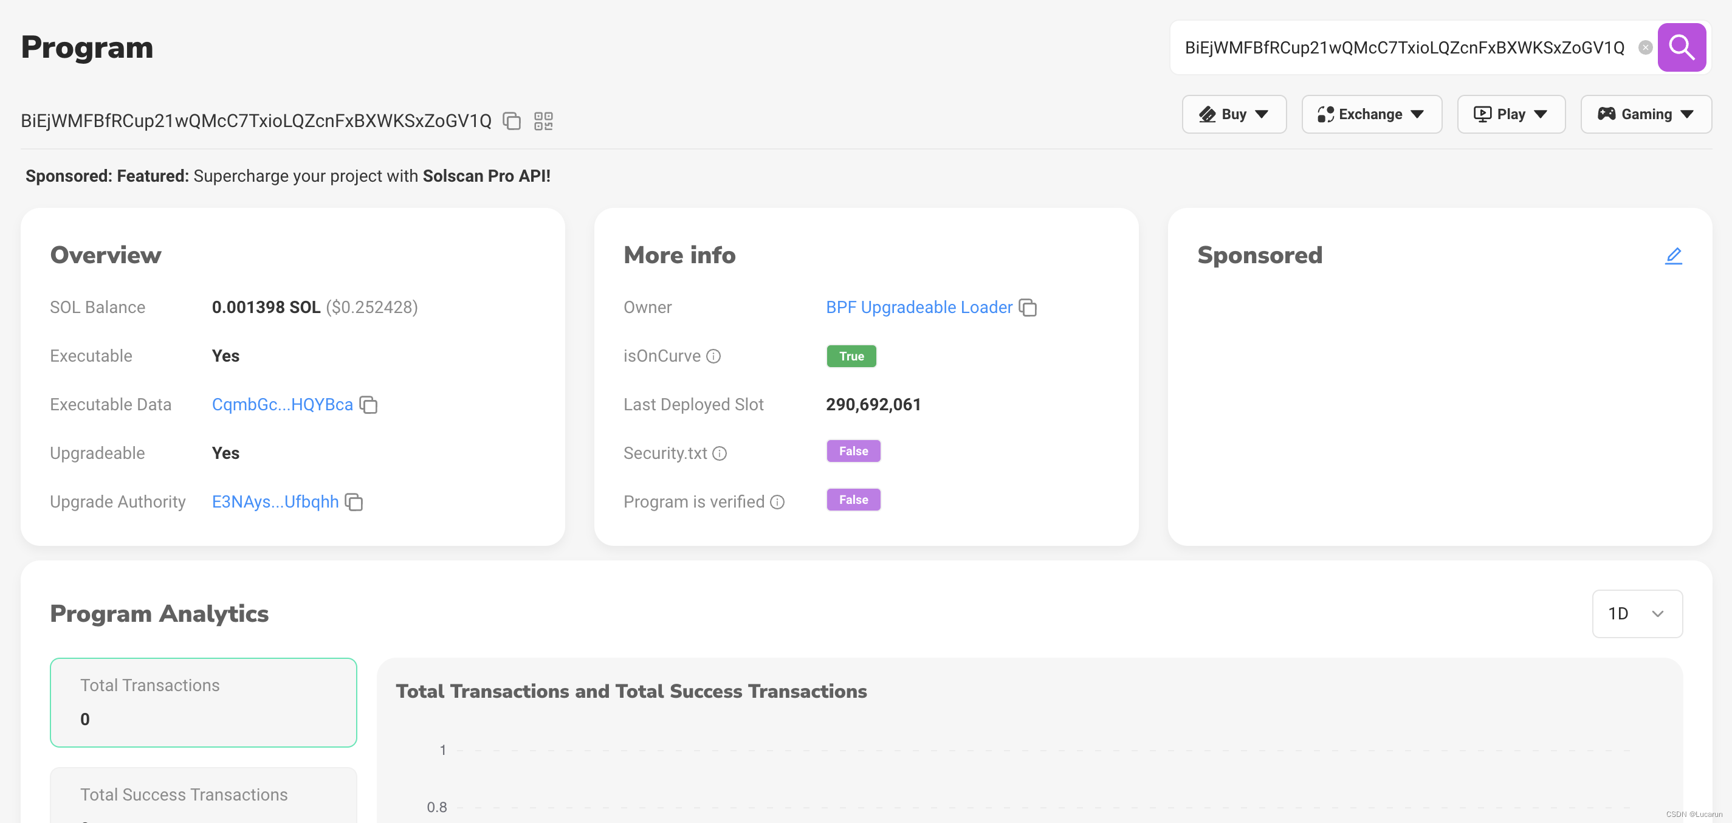
Task: Copy the BPF Upgradeable Loader owner address
Action: coord(1028,308)
